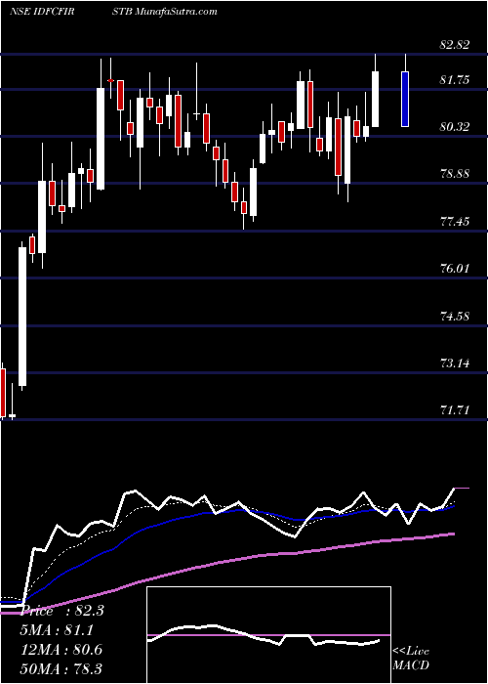Click the 80.32 price level label
The height and width of the screenshot is (684, 488).
[x=455, y=127]
